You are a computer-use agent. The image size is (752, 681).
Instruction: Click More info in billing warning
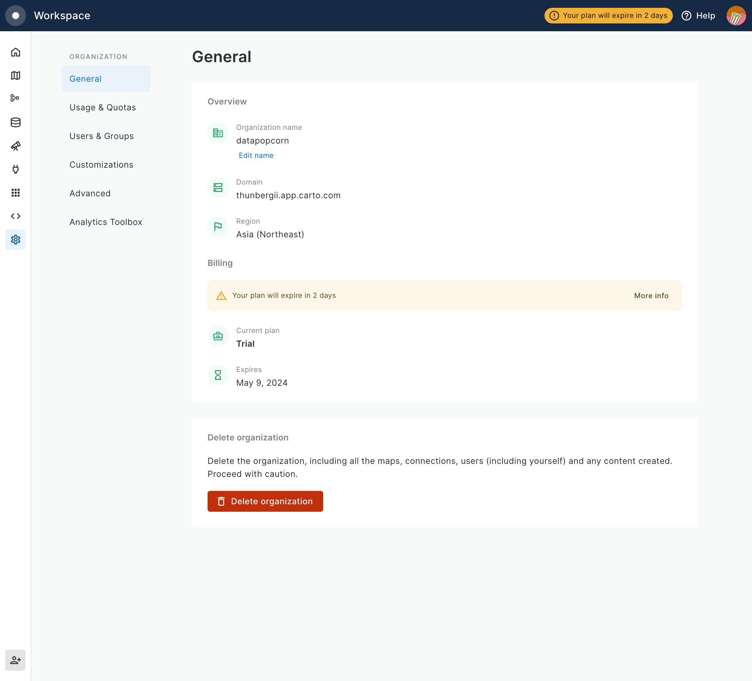[651, 296]
